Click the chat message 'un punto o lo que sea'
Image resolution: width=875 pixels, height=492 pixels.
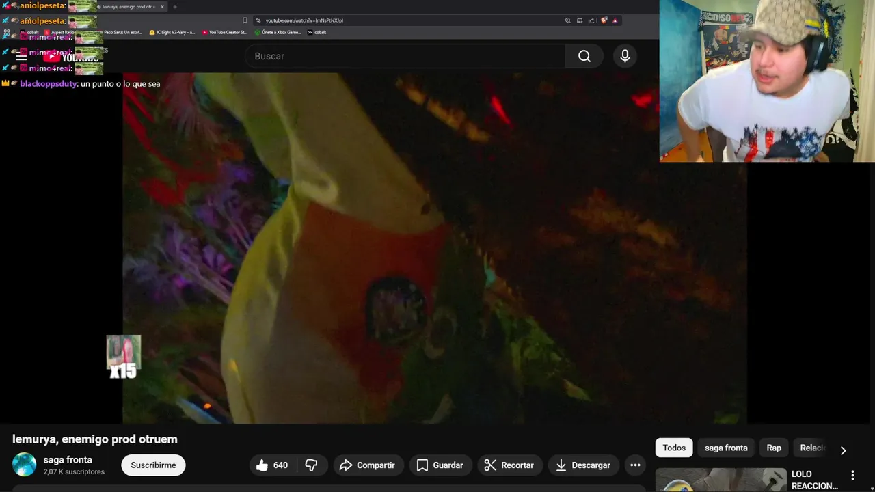pyautogui.click(x=120, y=83)
